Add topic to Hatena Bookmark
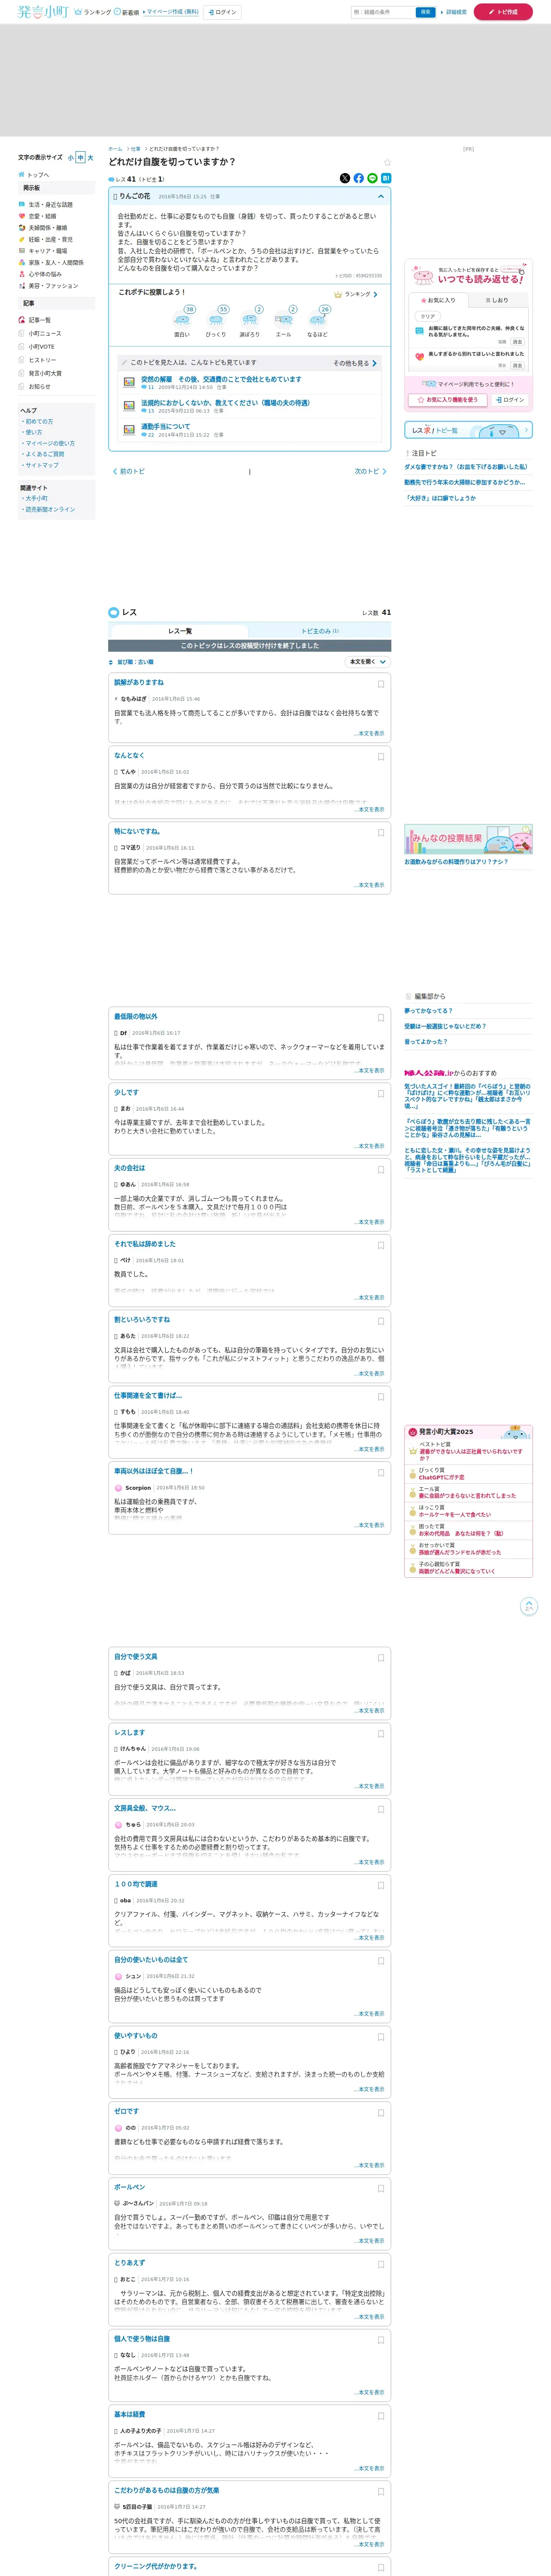 [x=386, y=178]
